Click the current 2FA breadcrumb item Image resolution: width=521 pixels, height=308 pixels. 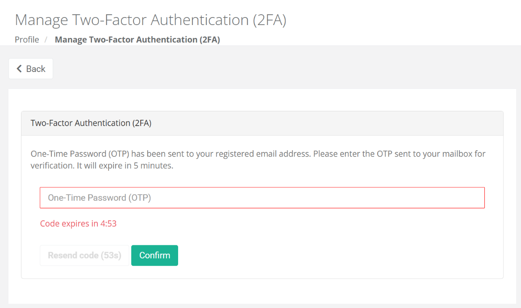137,40
